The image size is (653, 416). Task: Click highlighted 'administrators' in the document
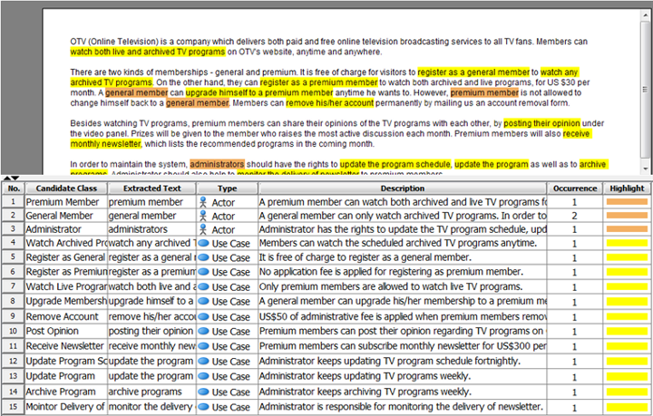pos(217,164)
